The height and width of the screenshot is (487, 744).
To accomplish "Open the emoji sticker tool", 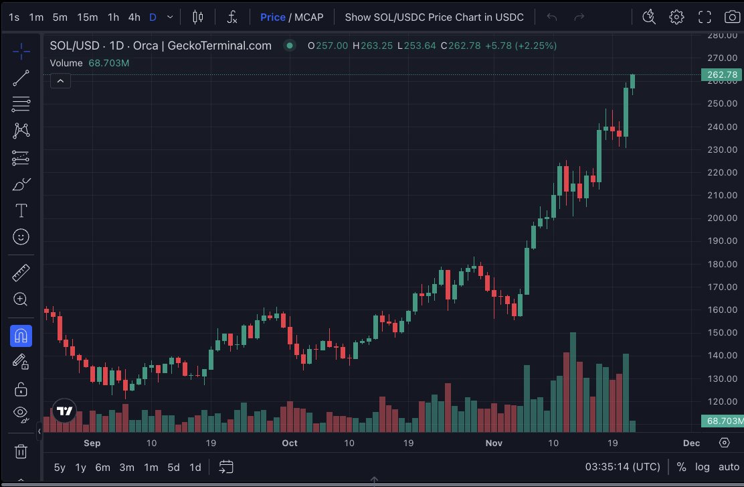I will tap(21, 236).
